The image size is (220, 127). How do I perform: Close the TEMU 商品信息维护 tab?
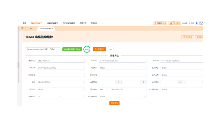53,29
